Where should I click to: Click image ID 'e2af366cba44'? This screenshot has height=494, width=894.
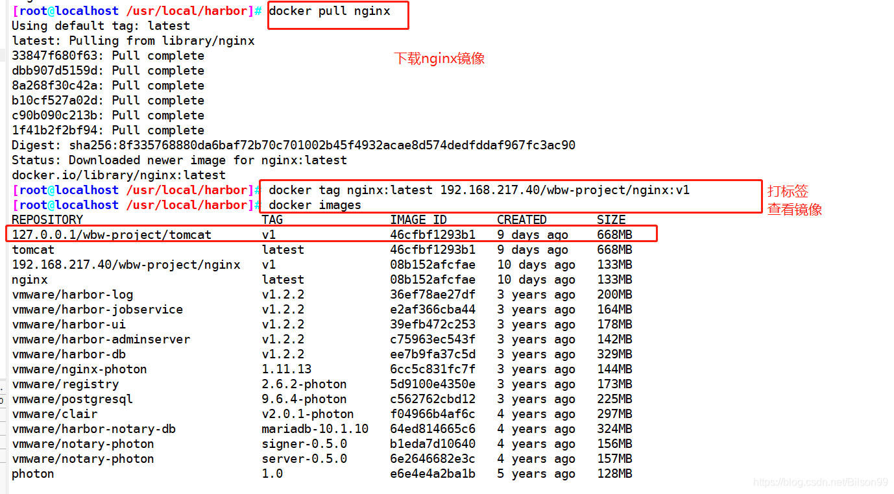433,310
